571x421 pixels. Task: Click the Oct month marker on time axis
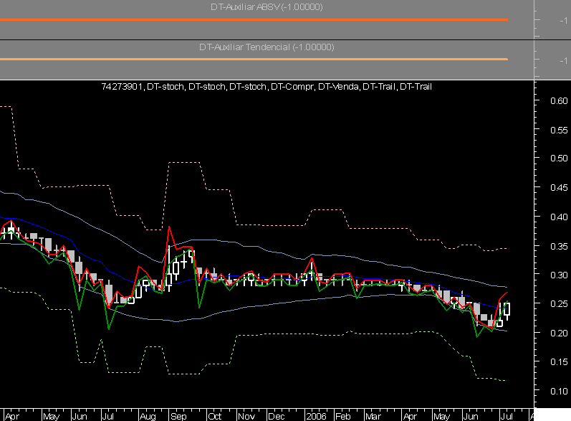(213, 415)
